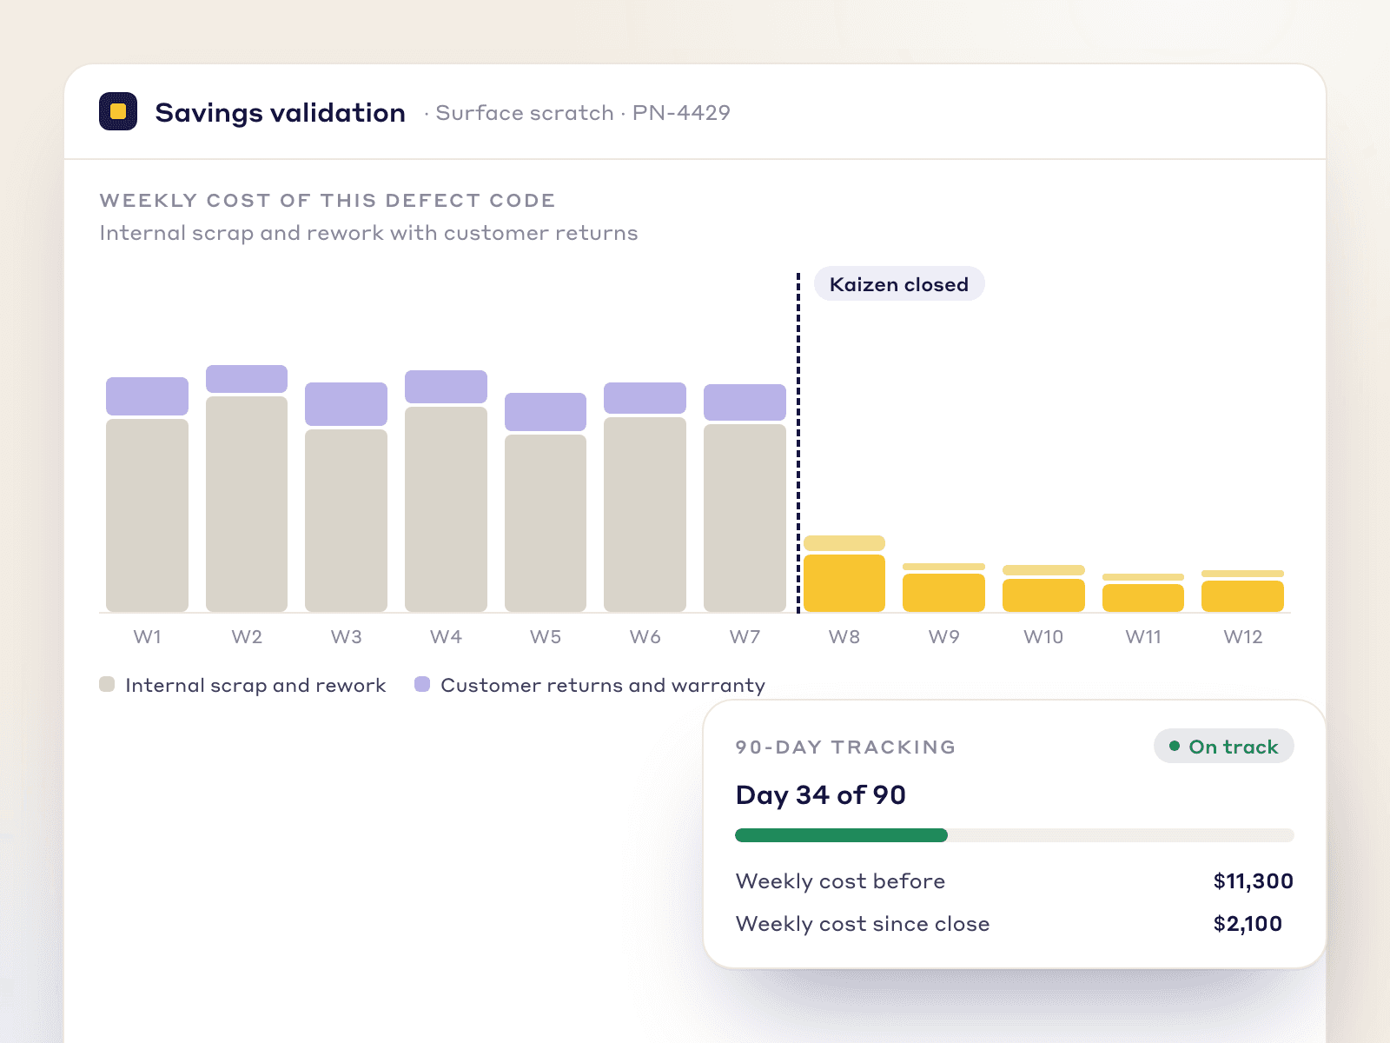Click the W3 purple customer returns segment
Viewport: 1390px width, 1043px height.
tap(346, 404)
